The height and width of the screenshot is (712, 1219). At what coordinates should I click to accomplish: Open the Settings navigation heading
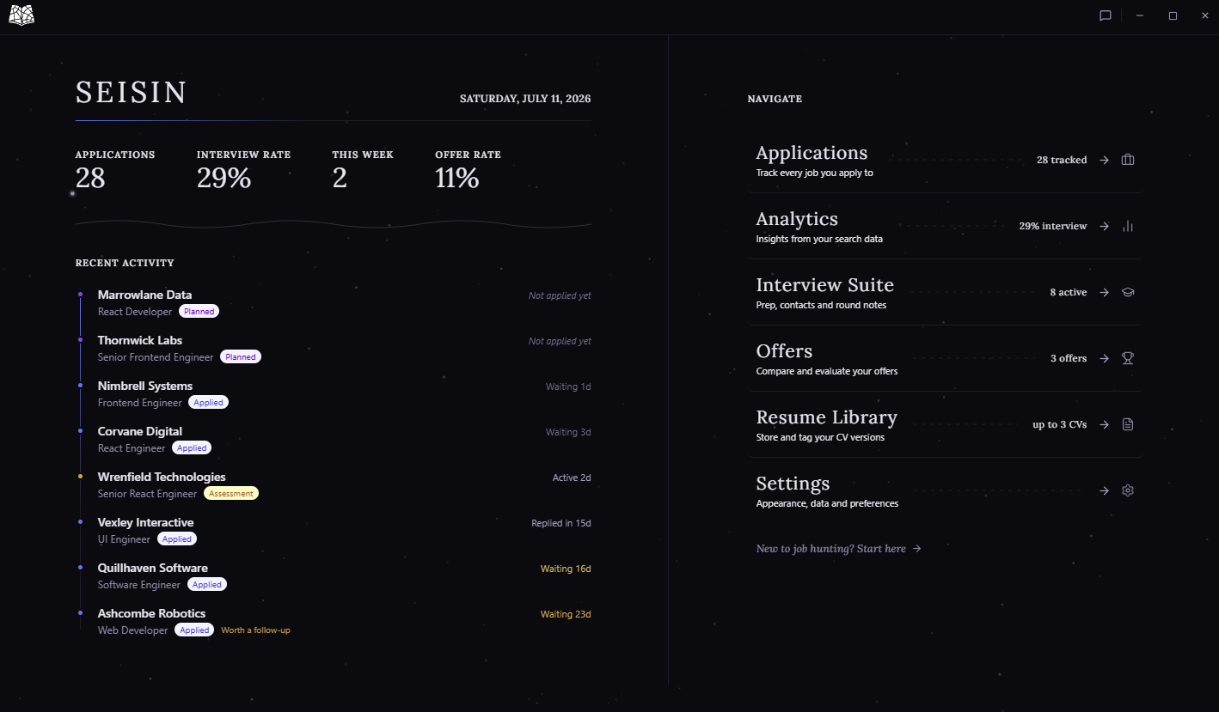(x=793, y=484)
